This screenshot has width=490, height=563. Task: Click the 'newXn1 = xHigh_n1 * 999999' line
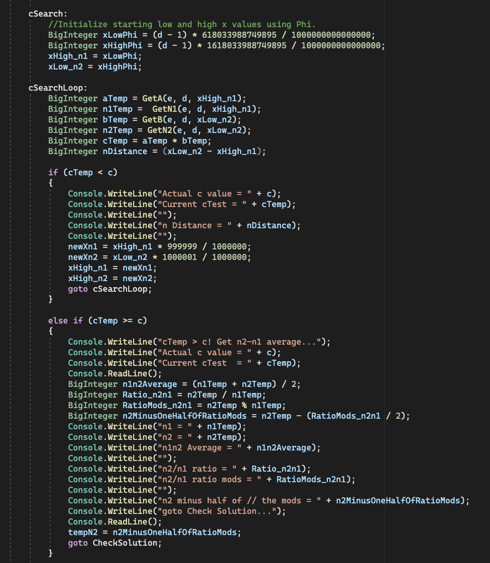(x=160, y=247)
